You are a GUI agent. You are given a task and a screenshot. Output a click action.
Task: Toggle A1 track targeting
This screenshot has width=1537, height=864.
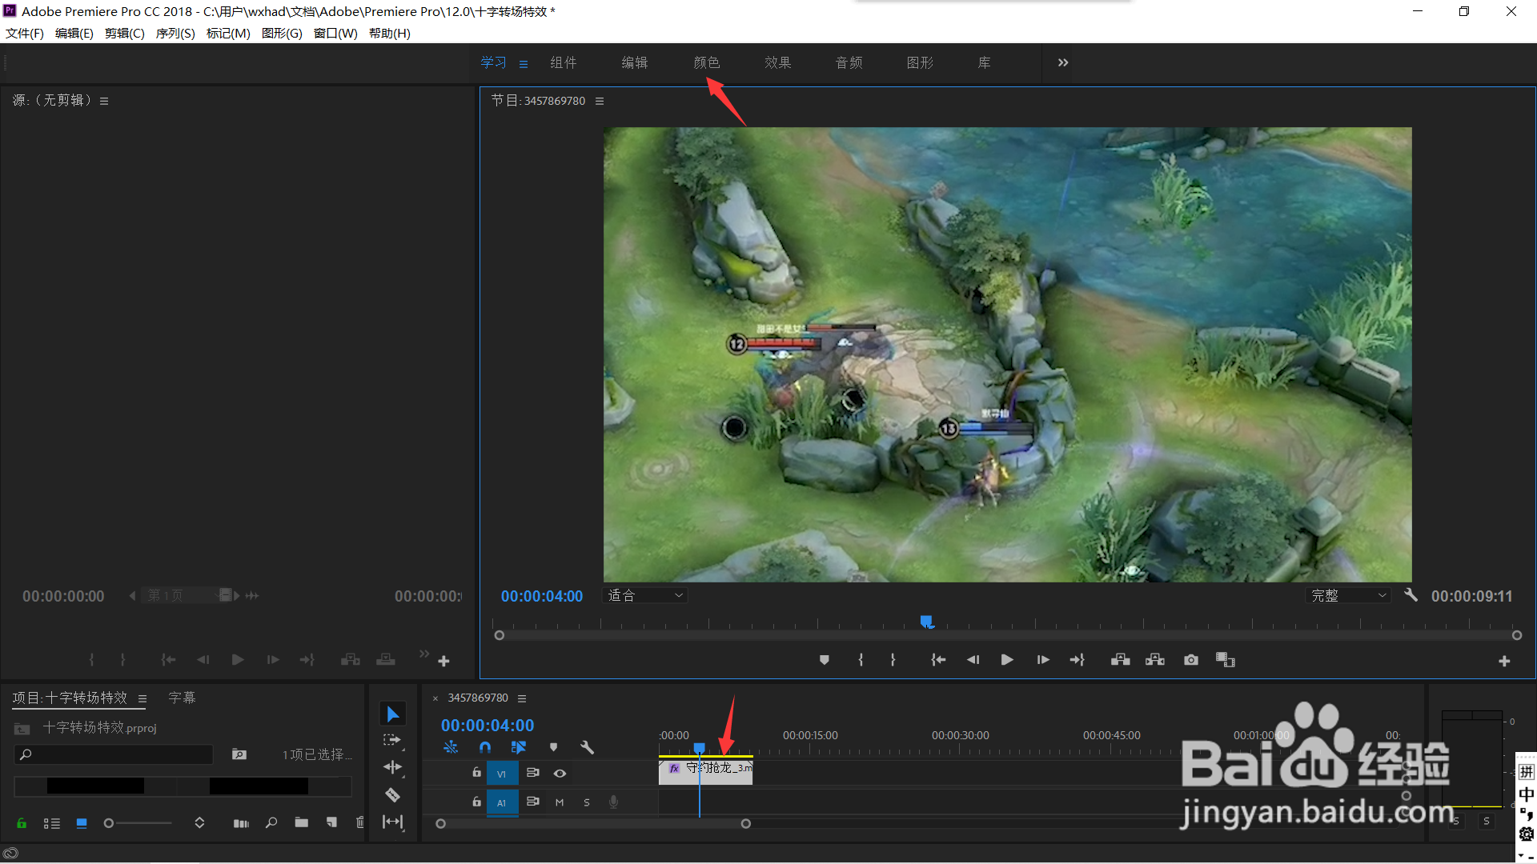click(x=502, y=802)
